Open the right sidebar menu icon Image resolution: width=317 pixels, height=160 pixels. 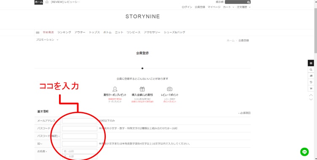(x=311, y=63)
